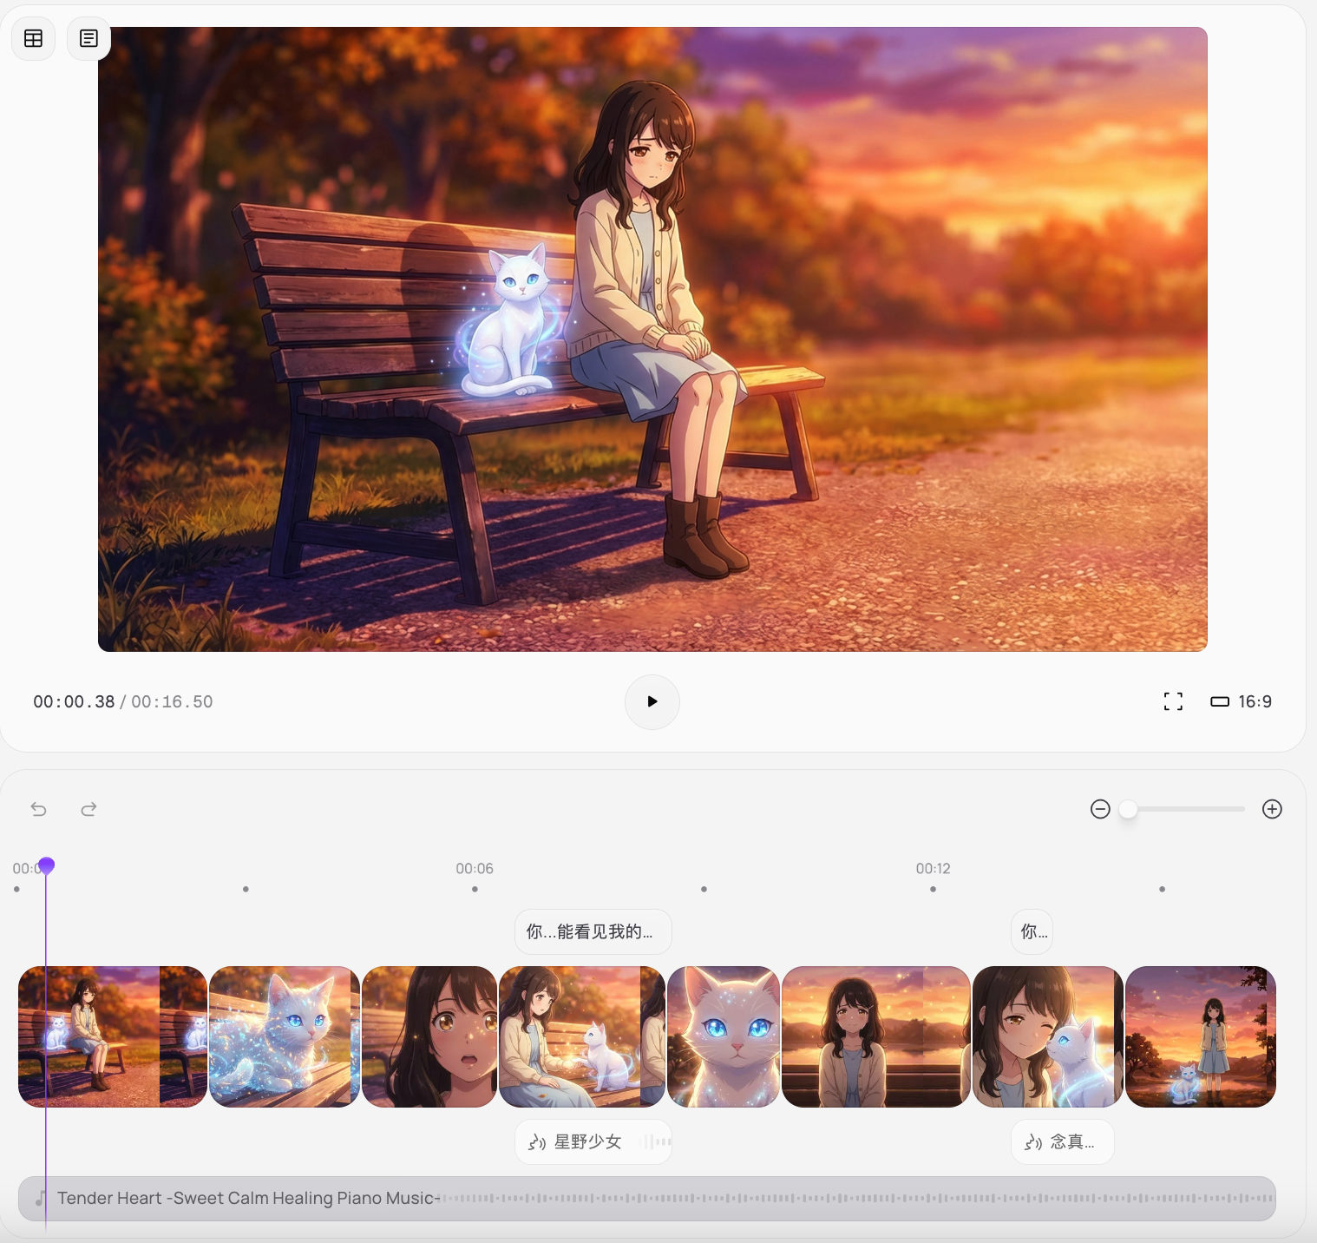Image resolution: width=1317 pixels, height=1243 pixels.
Task: Undo the last edit
Action: coord(38,809)
